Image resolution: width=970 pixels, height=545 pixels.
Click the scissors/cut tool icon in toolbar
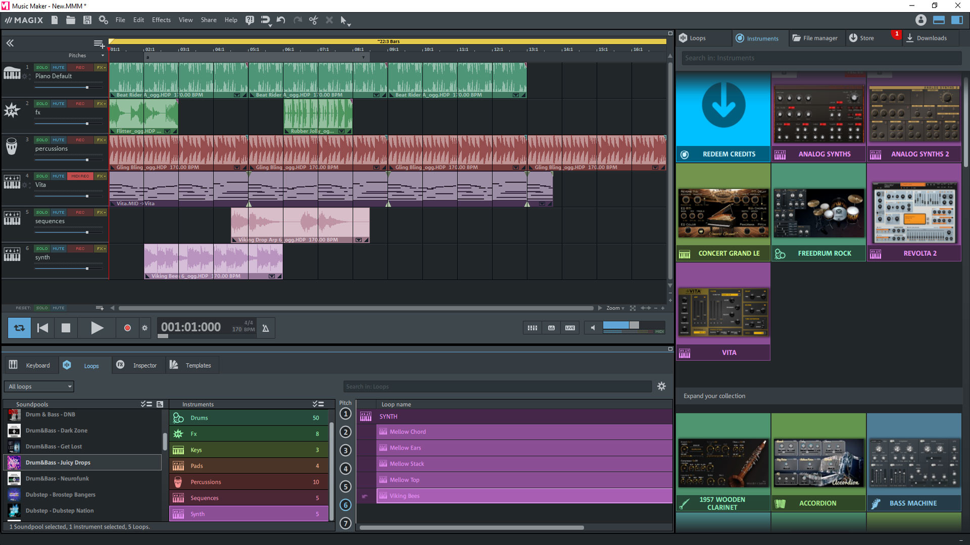(313, 20)
